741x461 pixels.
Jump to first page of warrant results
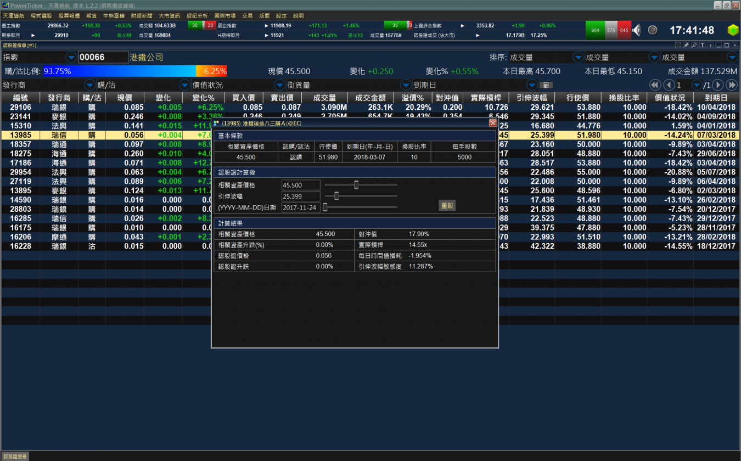(654, 85)
